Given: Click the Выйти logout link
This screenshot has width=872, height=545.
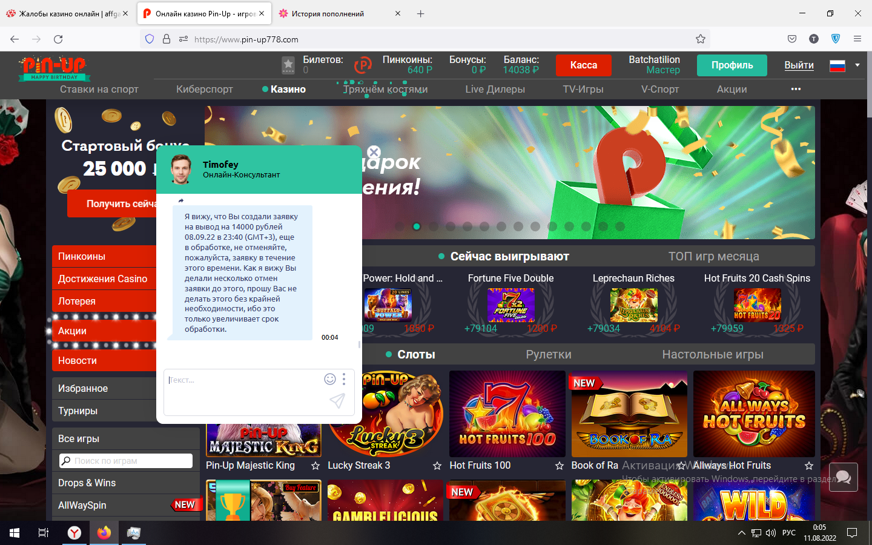Looking at the screenshot, I should [x=799, y=65].
